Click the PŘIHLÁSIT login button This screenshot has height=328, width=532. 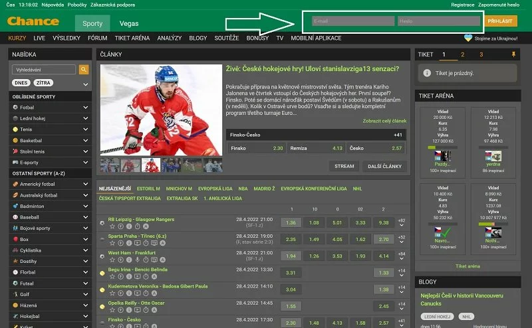(x=500, y=21)
